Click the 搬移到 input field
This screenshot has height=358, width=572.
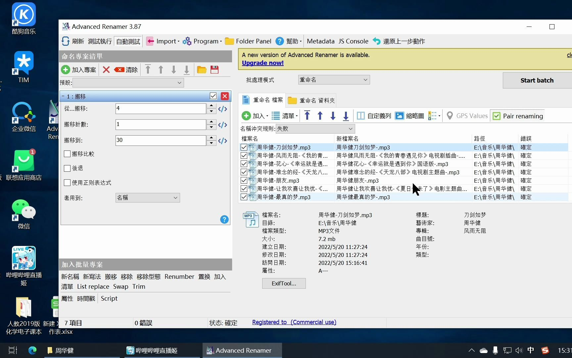(x=161, y=140)
